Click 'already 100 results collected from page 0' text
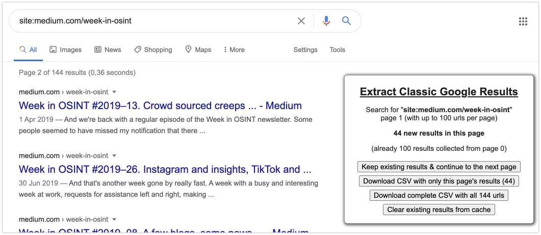541x235 pixels. [439, 149]
